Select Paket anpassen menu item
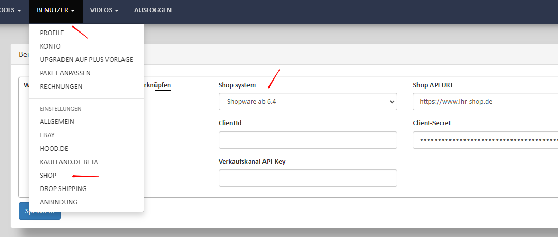 click(x=65, y=73)
